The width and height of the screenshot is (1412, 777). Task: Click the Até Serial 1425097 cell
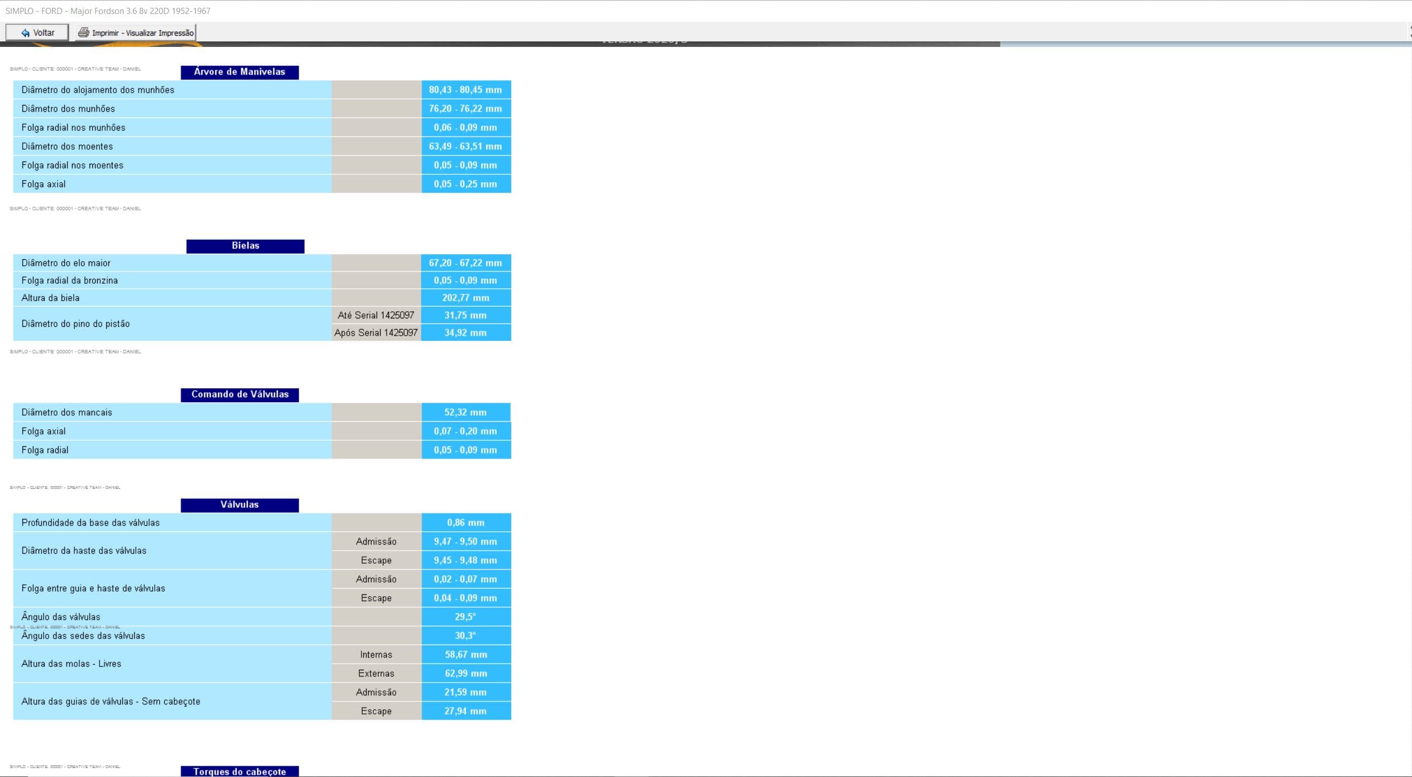[x=376, y=316]
